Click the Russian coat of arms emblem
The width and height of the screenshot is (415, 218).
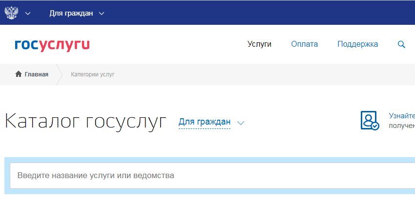click(x=11, y=13)
